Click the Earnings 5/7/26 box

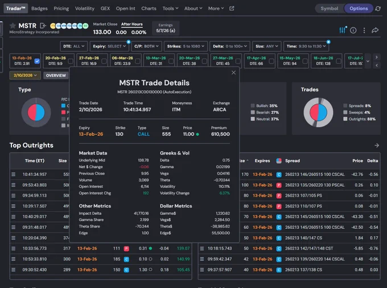coord(166,28)
